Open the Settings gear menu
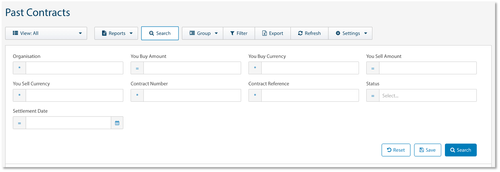 350,33
